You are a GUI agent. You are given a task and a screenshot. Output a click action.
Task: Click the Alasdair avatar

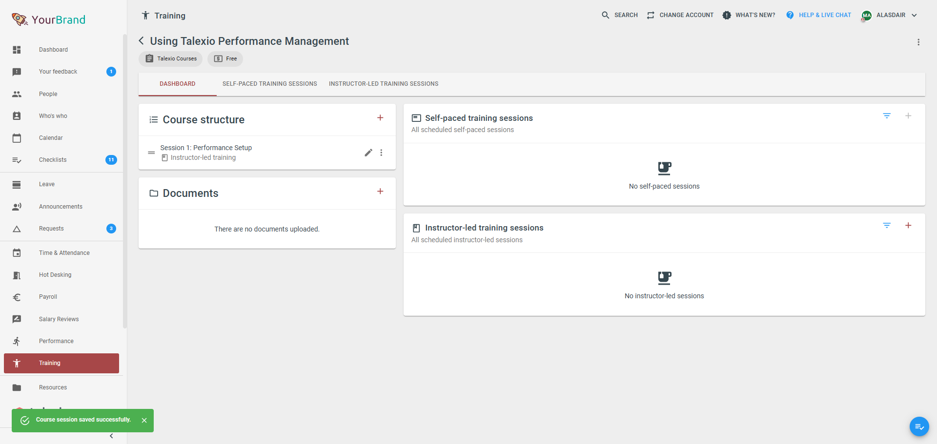(x=866, y=16)
